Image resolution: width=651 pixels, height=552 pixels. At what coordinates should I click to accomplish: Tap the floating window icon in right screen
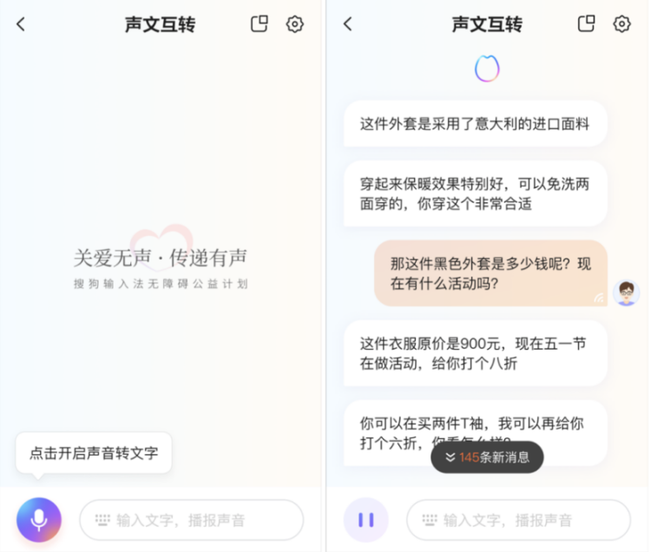pos(586,23)
